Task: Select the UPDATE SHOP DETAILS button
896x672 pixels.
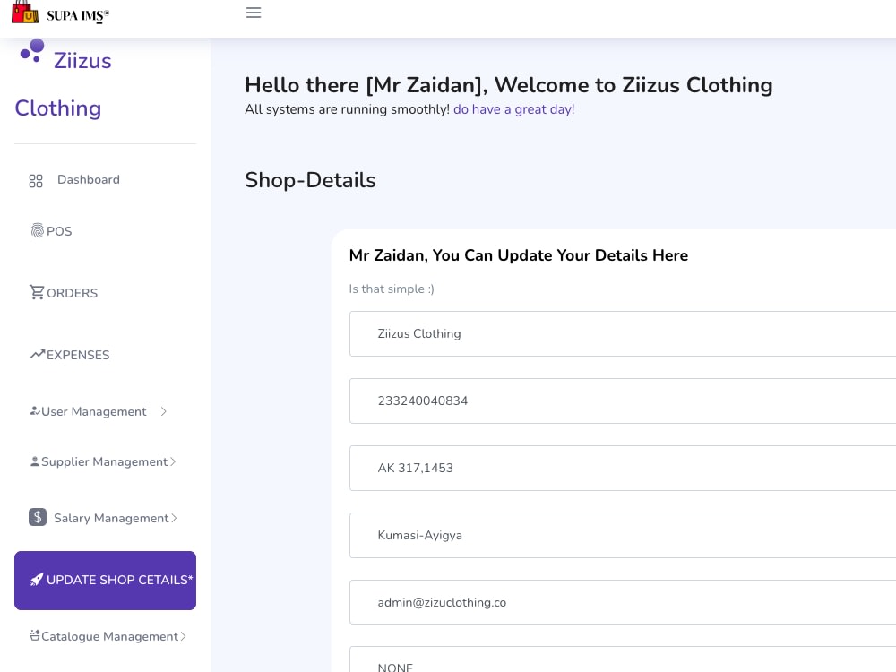Action: pyautogui.click(x=105, y=580)
